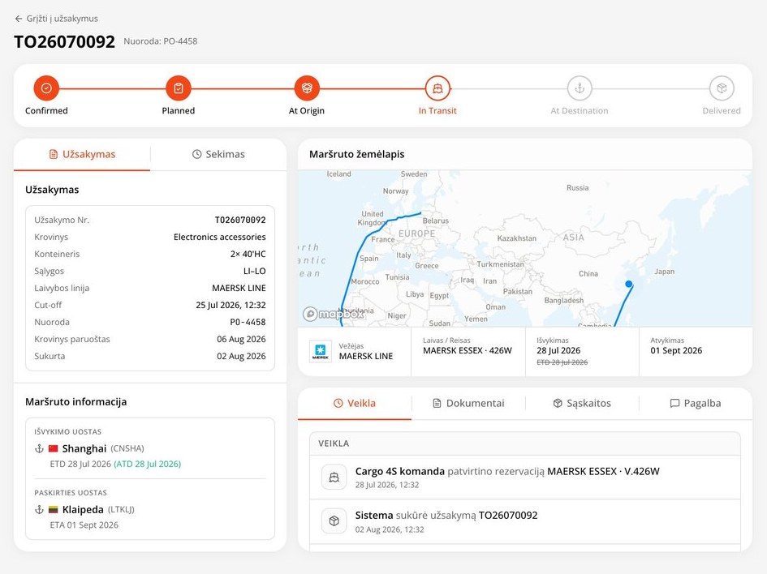Viewport: 767px width, 574px height.
Task: Click the arrival date 01 Sept 2026
Action: (x=677, y=351)
